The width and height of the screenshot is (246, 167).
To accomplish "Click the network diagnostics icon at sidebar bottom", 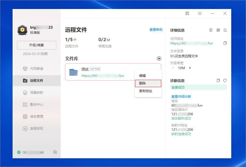I will (55, 152).
